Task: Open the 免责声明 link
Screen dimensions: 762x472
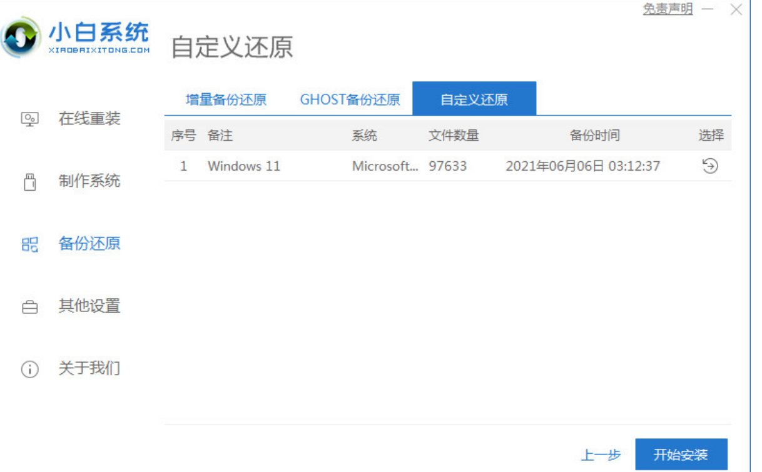Action: pos(668,9)
